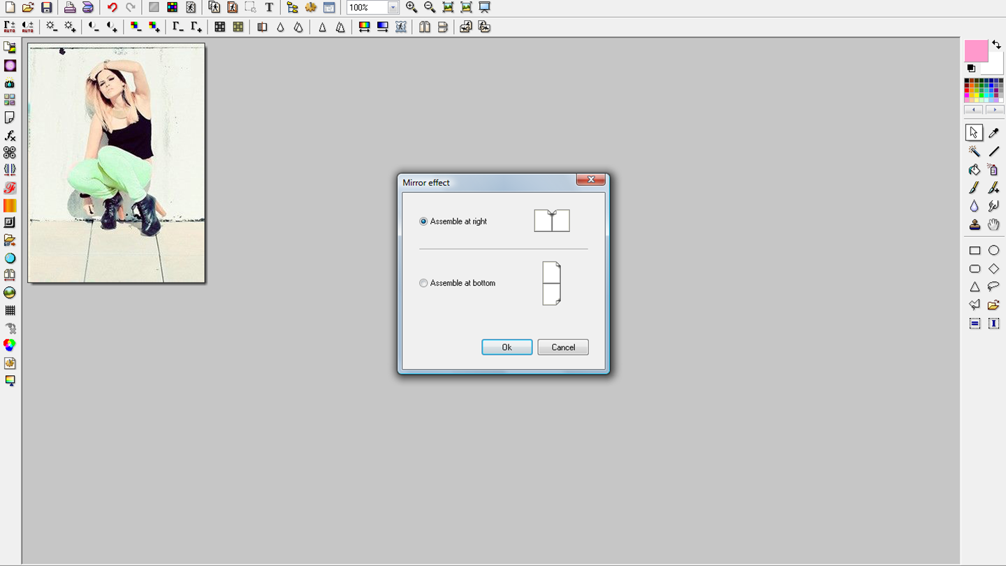The height and width of the screenshot is (566, 1006).
Task: Show previous palette colors with left arrow
Action: pos(974,110)
